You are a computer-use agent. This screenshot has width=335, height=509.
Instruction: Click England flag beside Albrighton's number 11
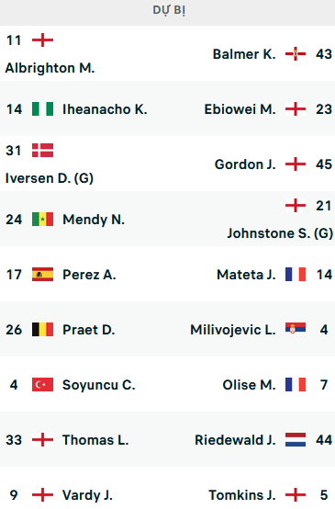42,40
